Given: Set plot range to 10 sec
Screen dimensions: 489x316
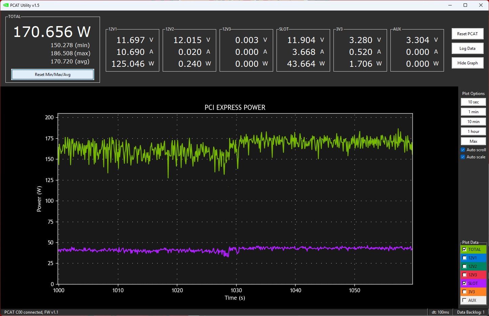Looking at the screenshot, I should pos(473,102).
